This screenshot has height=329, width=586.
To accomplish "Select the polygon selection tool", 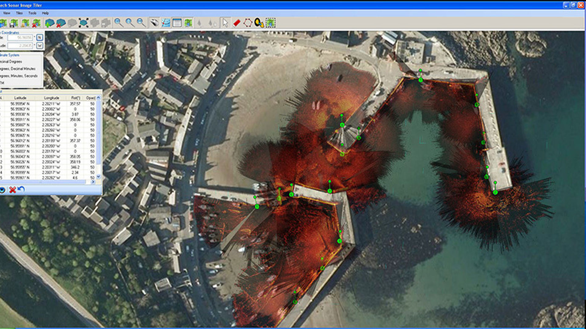I will tap(248, 23).
